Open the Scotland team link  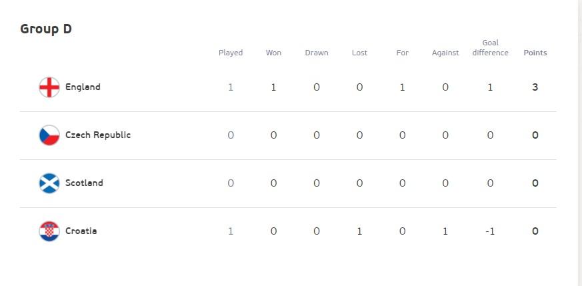point(84,183)
